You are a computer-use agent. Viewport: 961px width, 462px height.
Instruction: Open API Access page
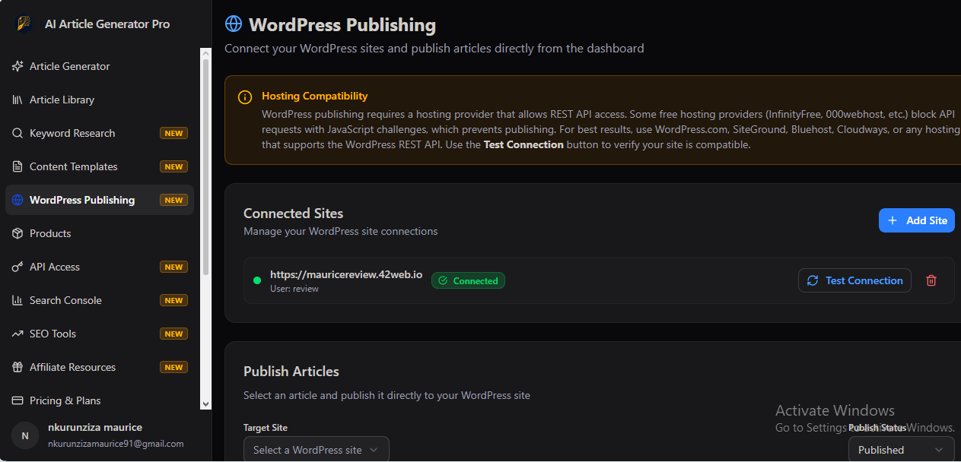100,267
